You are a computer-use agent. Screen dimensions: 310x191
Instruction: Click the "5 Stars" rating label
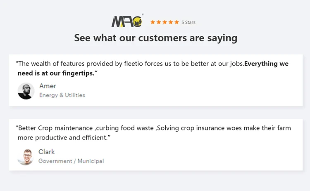point(188,22)
